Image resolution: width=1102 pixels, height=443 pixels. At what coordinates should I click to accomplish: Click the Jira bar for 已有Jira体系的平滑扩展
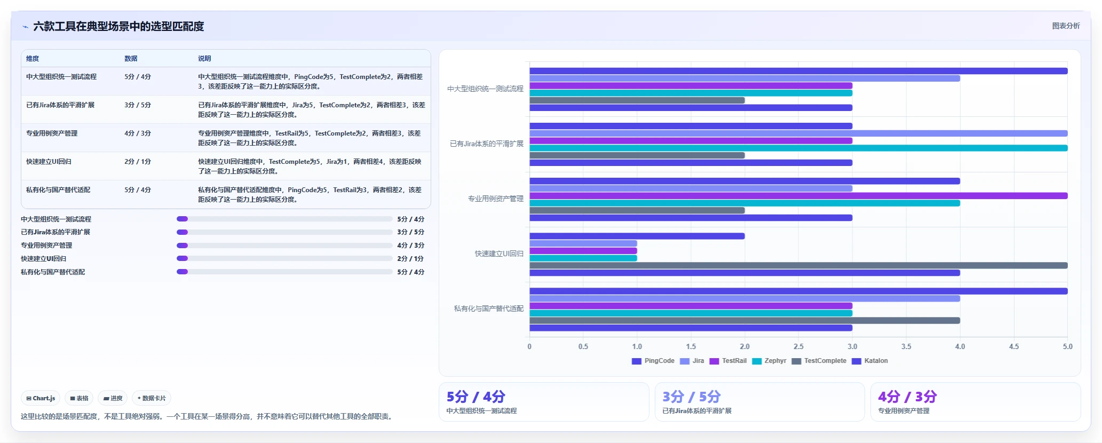[798, 133]
